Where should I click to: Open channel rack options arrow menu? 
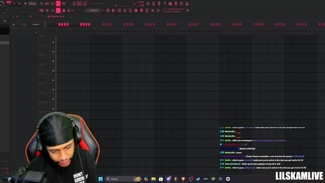13,17
